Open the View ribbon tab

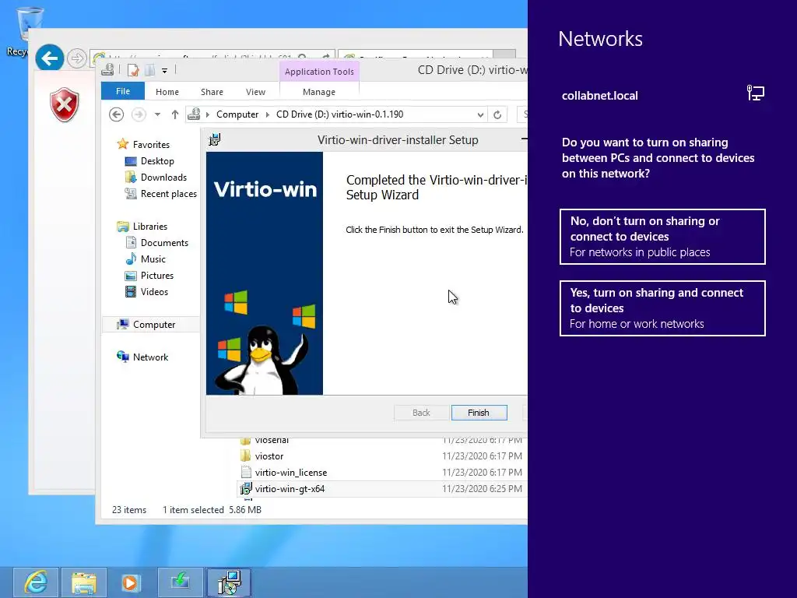[x=255, y=92]
